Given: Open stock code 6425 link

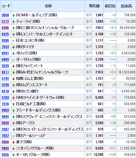Looking at the screenshot, I should tap(5, 34).
